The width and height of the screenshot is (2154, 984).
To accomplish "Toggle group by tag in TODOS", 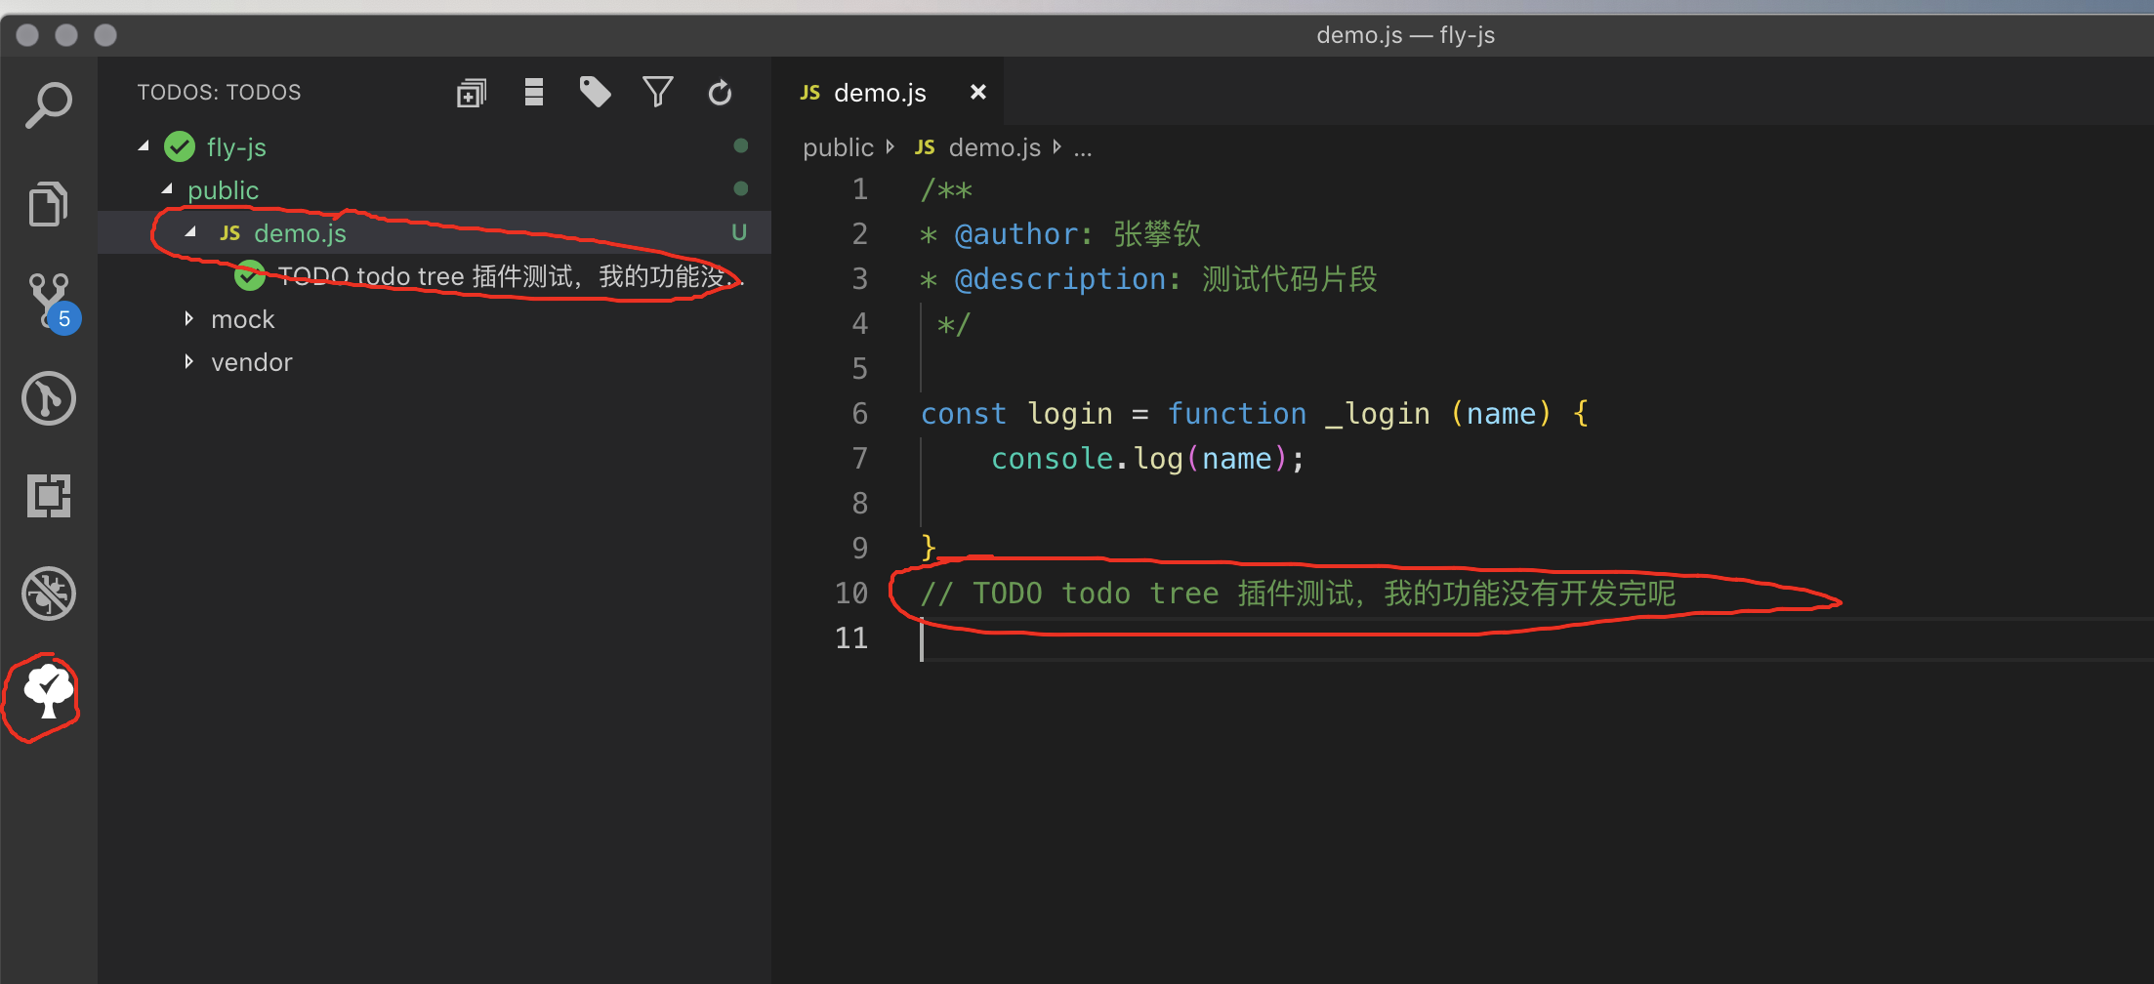I will (595, 92).
